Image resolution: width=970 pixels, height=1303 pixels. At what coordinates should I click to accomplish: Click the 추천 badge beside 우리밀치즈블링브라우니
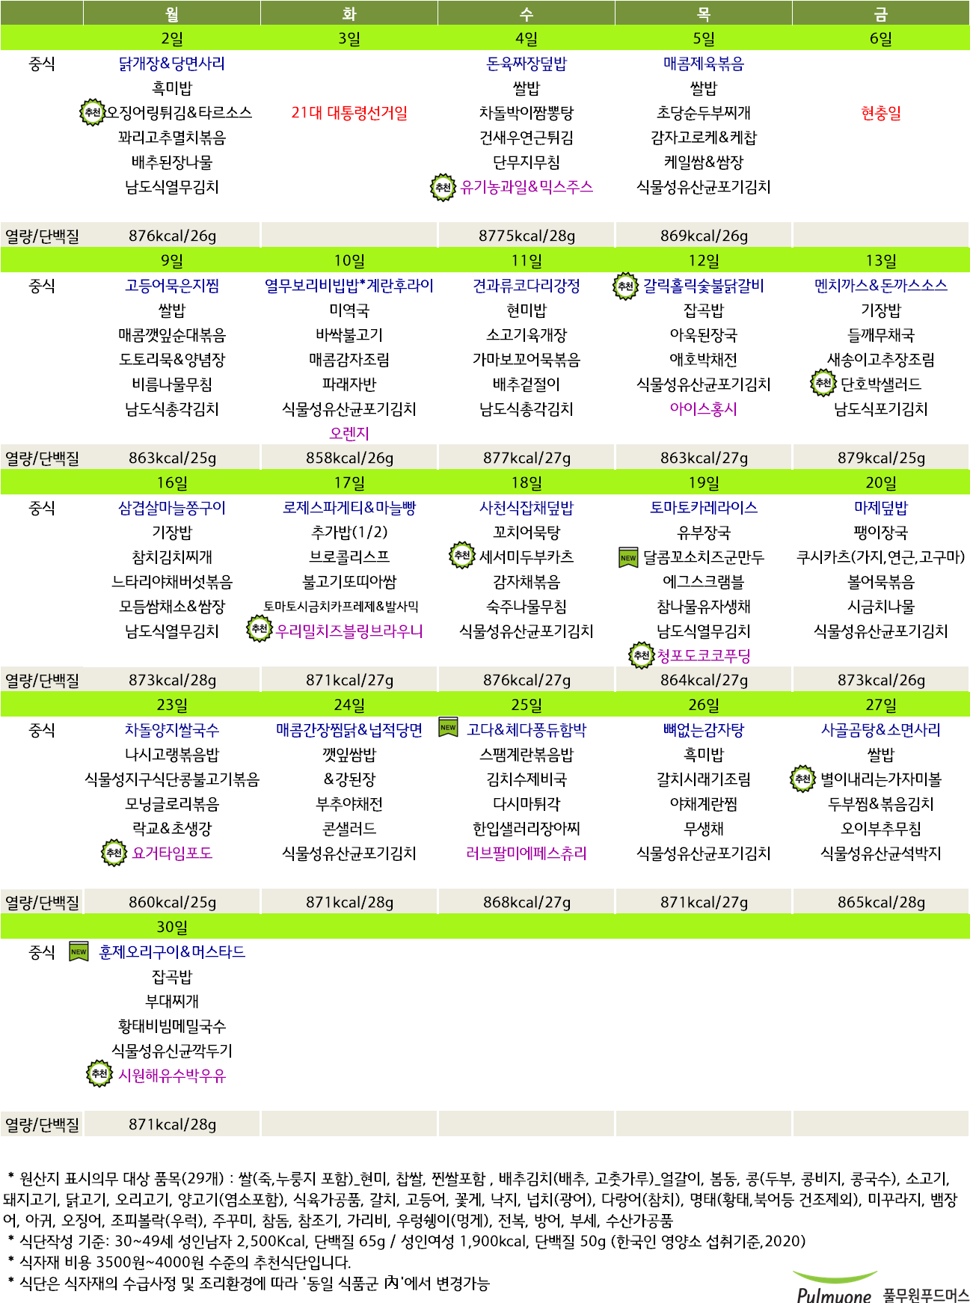(x=260, y=629)
